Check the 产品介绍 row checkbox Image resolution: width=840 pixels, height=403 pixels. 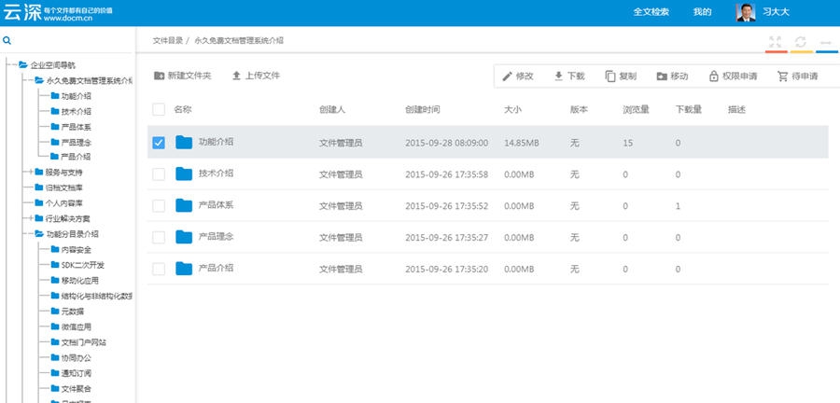tap(159, 269)
